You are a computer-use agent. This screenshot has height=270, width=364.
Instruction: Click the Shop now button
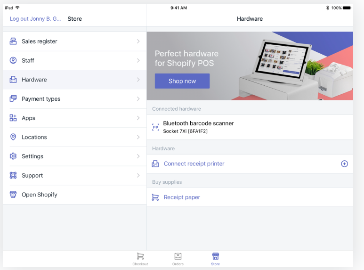(x=182, y=81)
